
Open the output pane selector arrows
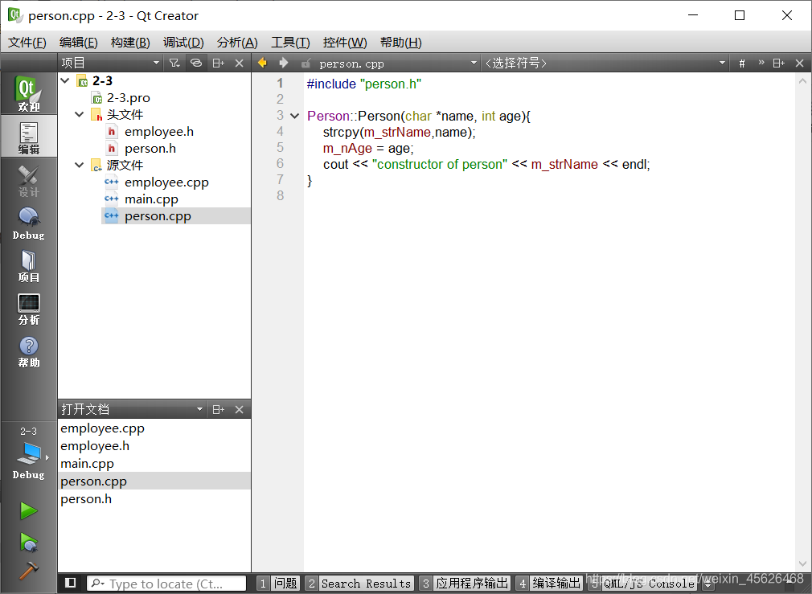[708, 584]
